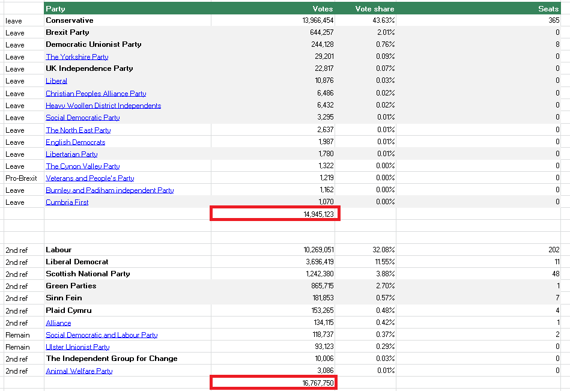Select Scottish National Party votes 1,242,380 cell
The height and width of the screenshot is (391, 570).
coord(273,274)
